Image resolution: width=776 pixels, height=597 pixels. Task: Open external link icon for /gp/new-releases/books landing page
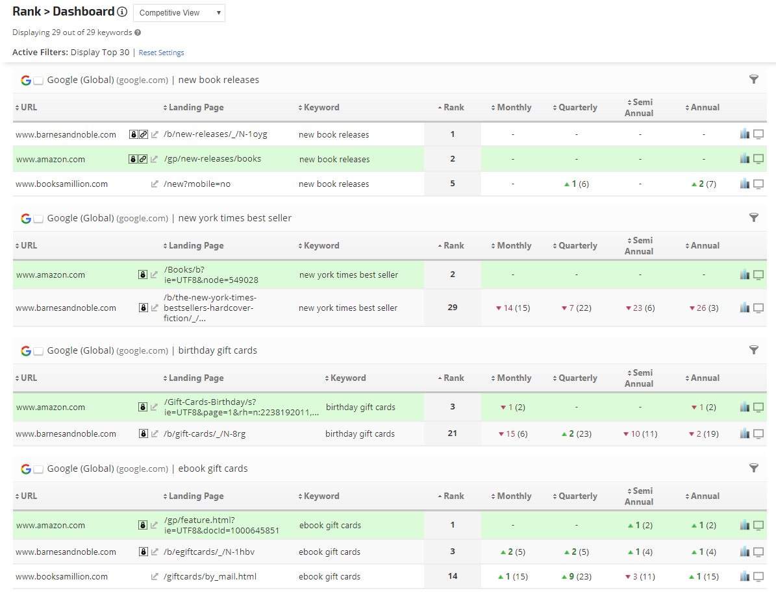pos(155,159)
